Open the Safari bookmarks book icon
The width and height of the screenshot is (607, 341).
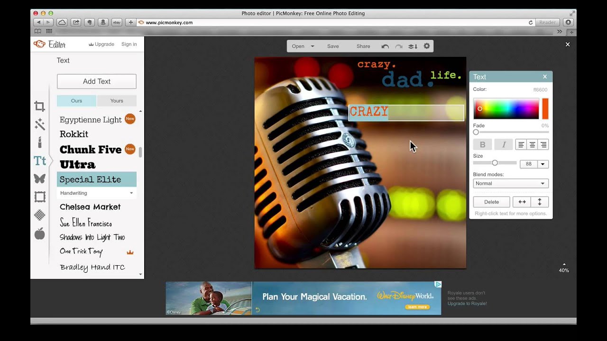[x=38, y=31]
